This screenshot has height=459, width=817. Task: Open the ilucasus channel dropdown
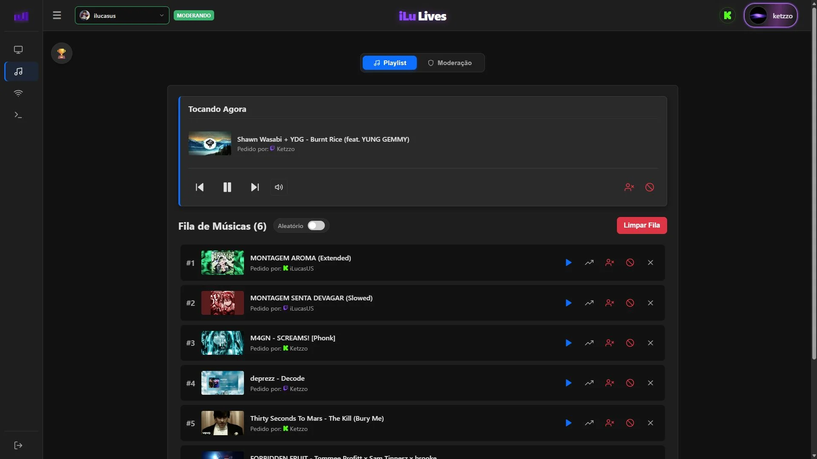coord(122,16)
